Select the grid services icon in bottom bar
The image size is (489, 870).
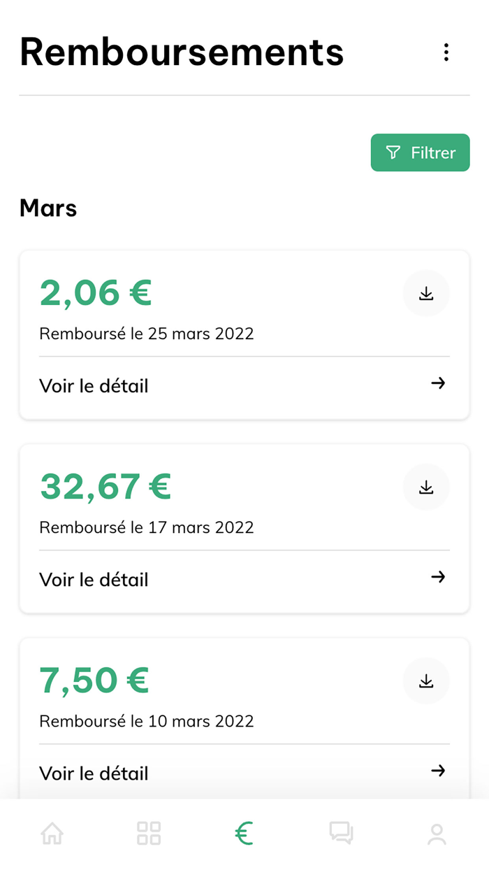pos(148,834)
